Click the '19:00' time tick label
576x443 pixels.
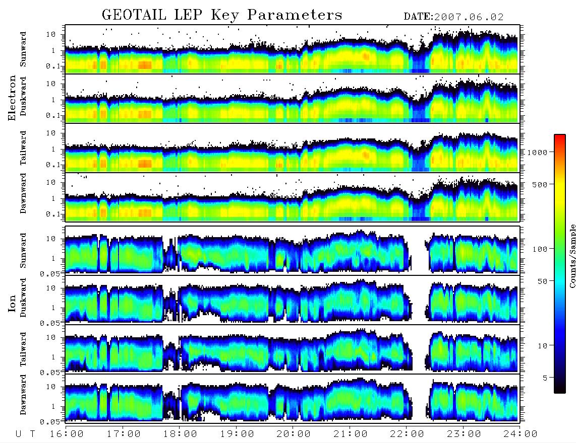click(237, 434)
